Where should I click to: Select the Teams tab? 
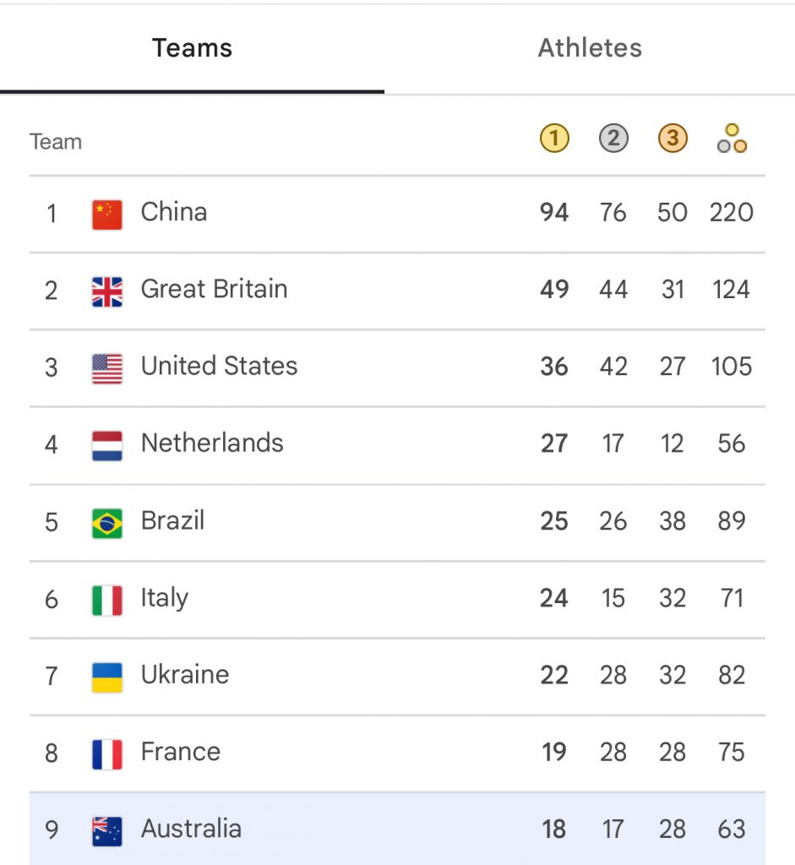click(x=192, y=48)
